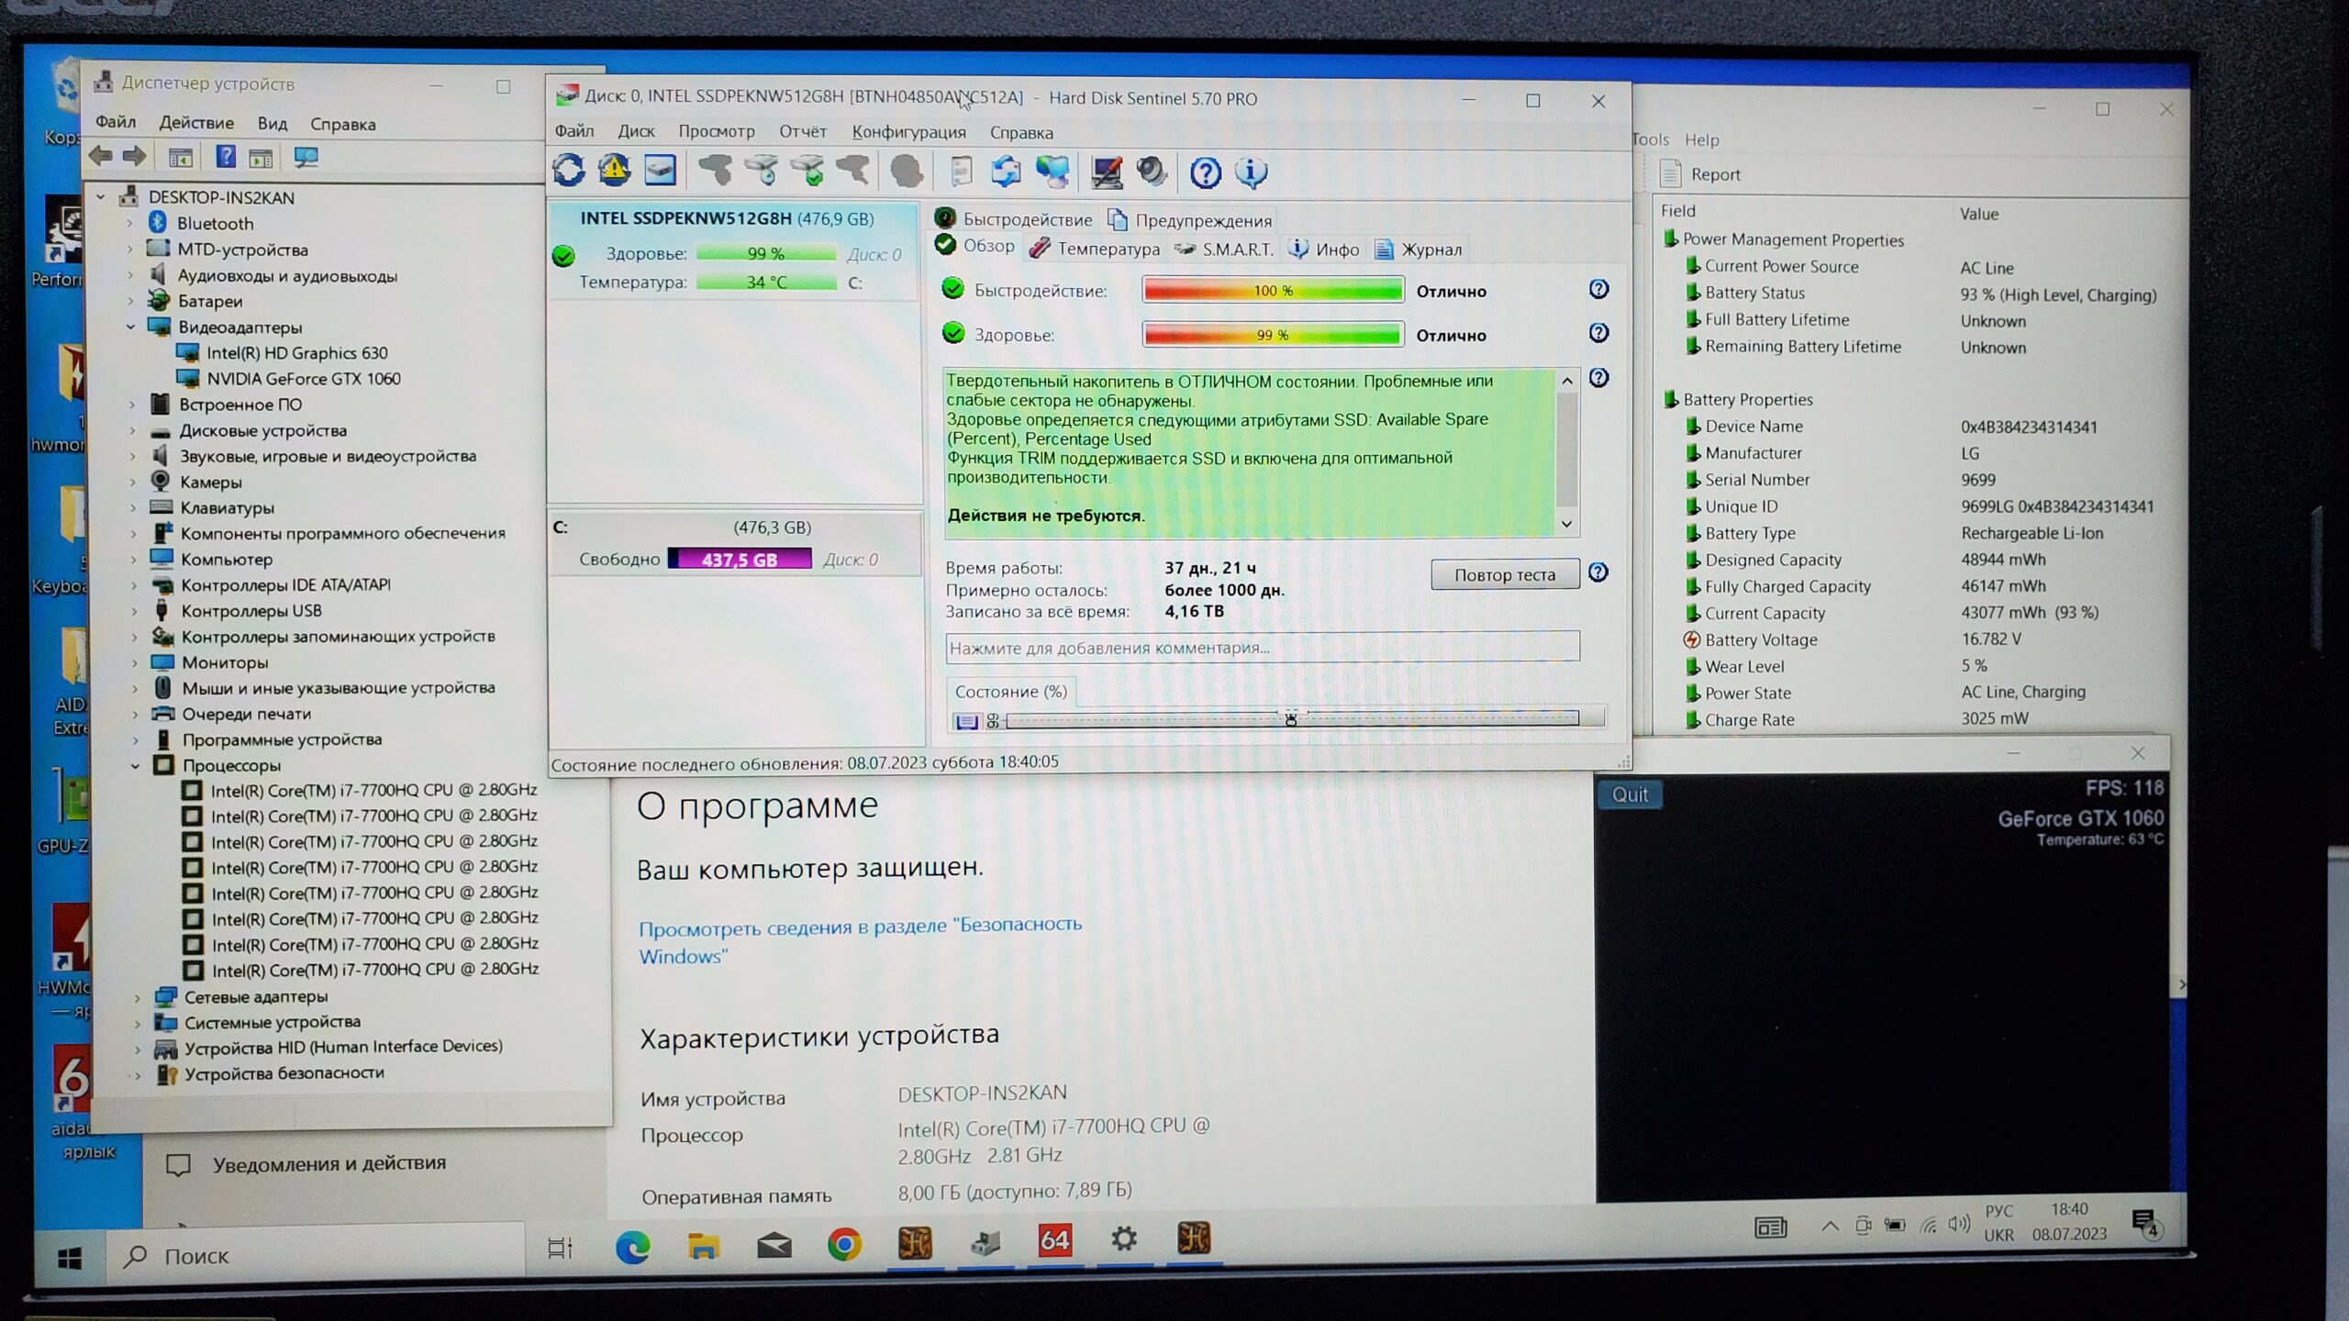Click the refresh icon in Hard Disk Sentinel toolbar
The height and width of the screenshot is (1321, 2349).
click(568, 171)
